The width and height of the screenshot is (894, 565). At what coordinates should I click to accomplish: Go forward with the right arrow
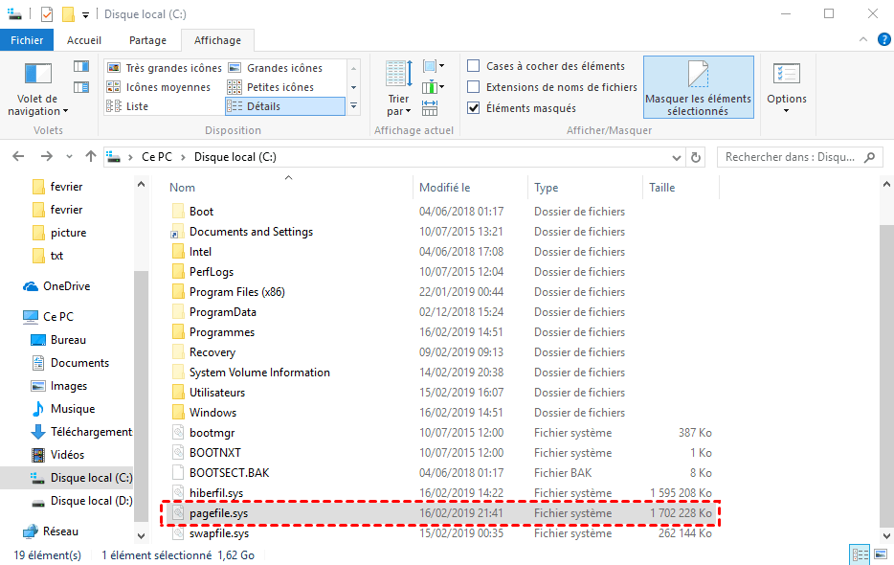pyautogui.click(x=46, y=156)
